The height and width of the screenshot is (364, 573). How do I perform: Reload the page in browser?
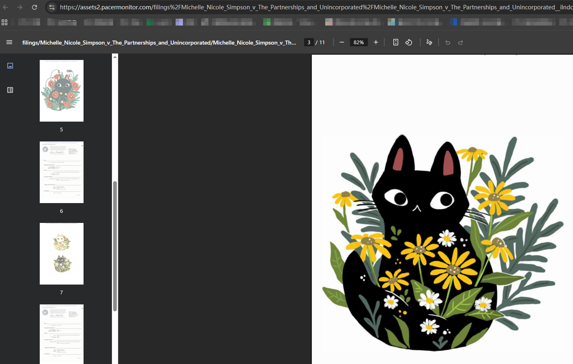pyautogui.click(x=34, y=7)
